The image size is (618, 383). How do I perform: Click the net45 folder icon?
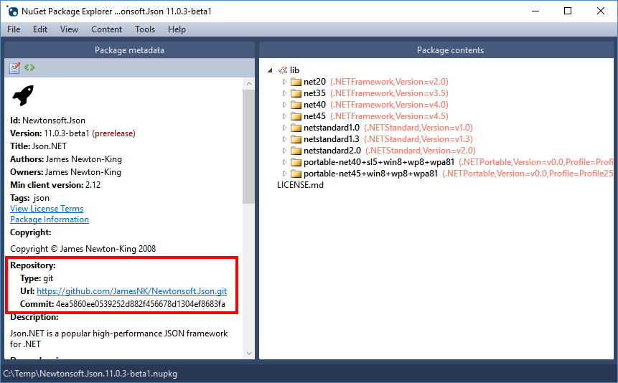click(x=296, y=116)
